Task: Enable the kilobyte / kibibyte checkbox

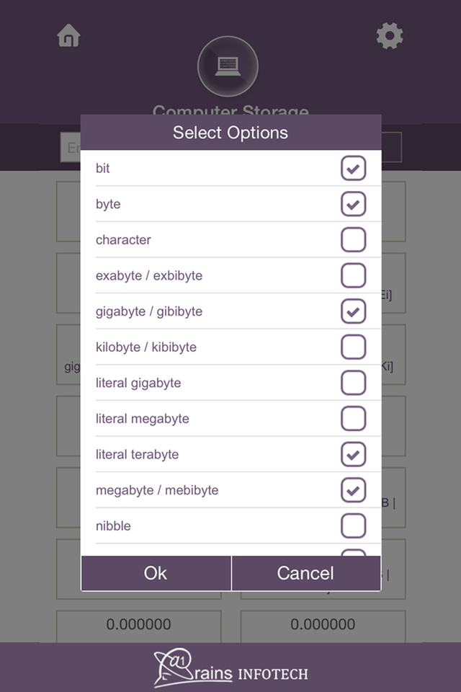Action: [x=353, y=347]
